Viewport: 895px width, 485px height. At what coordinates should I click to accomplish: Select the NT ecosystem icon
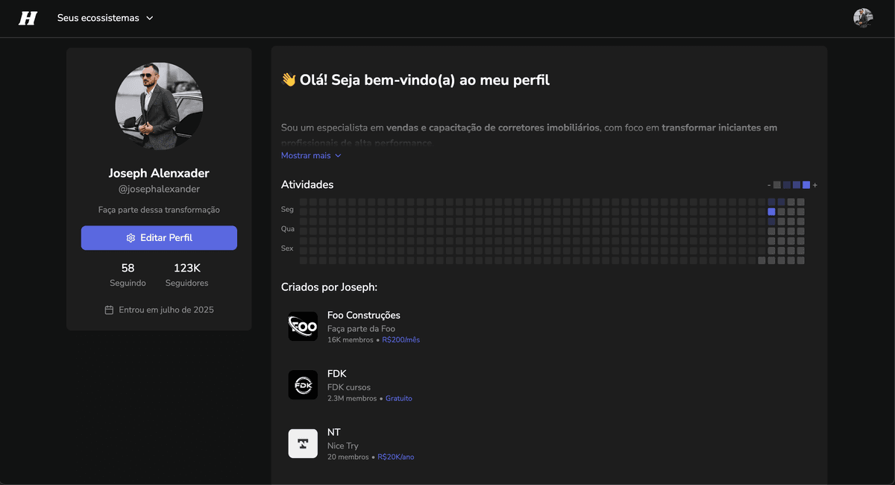[x=303, y=443]
